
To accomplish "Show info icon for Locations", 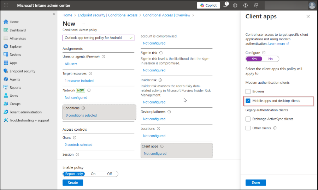I will [x=158, y=129].
